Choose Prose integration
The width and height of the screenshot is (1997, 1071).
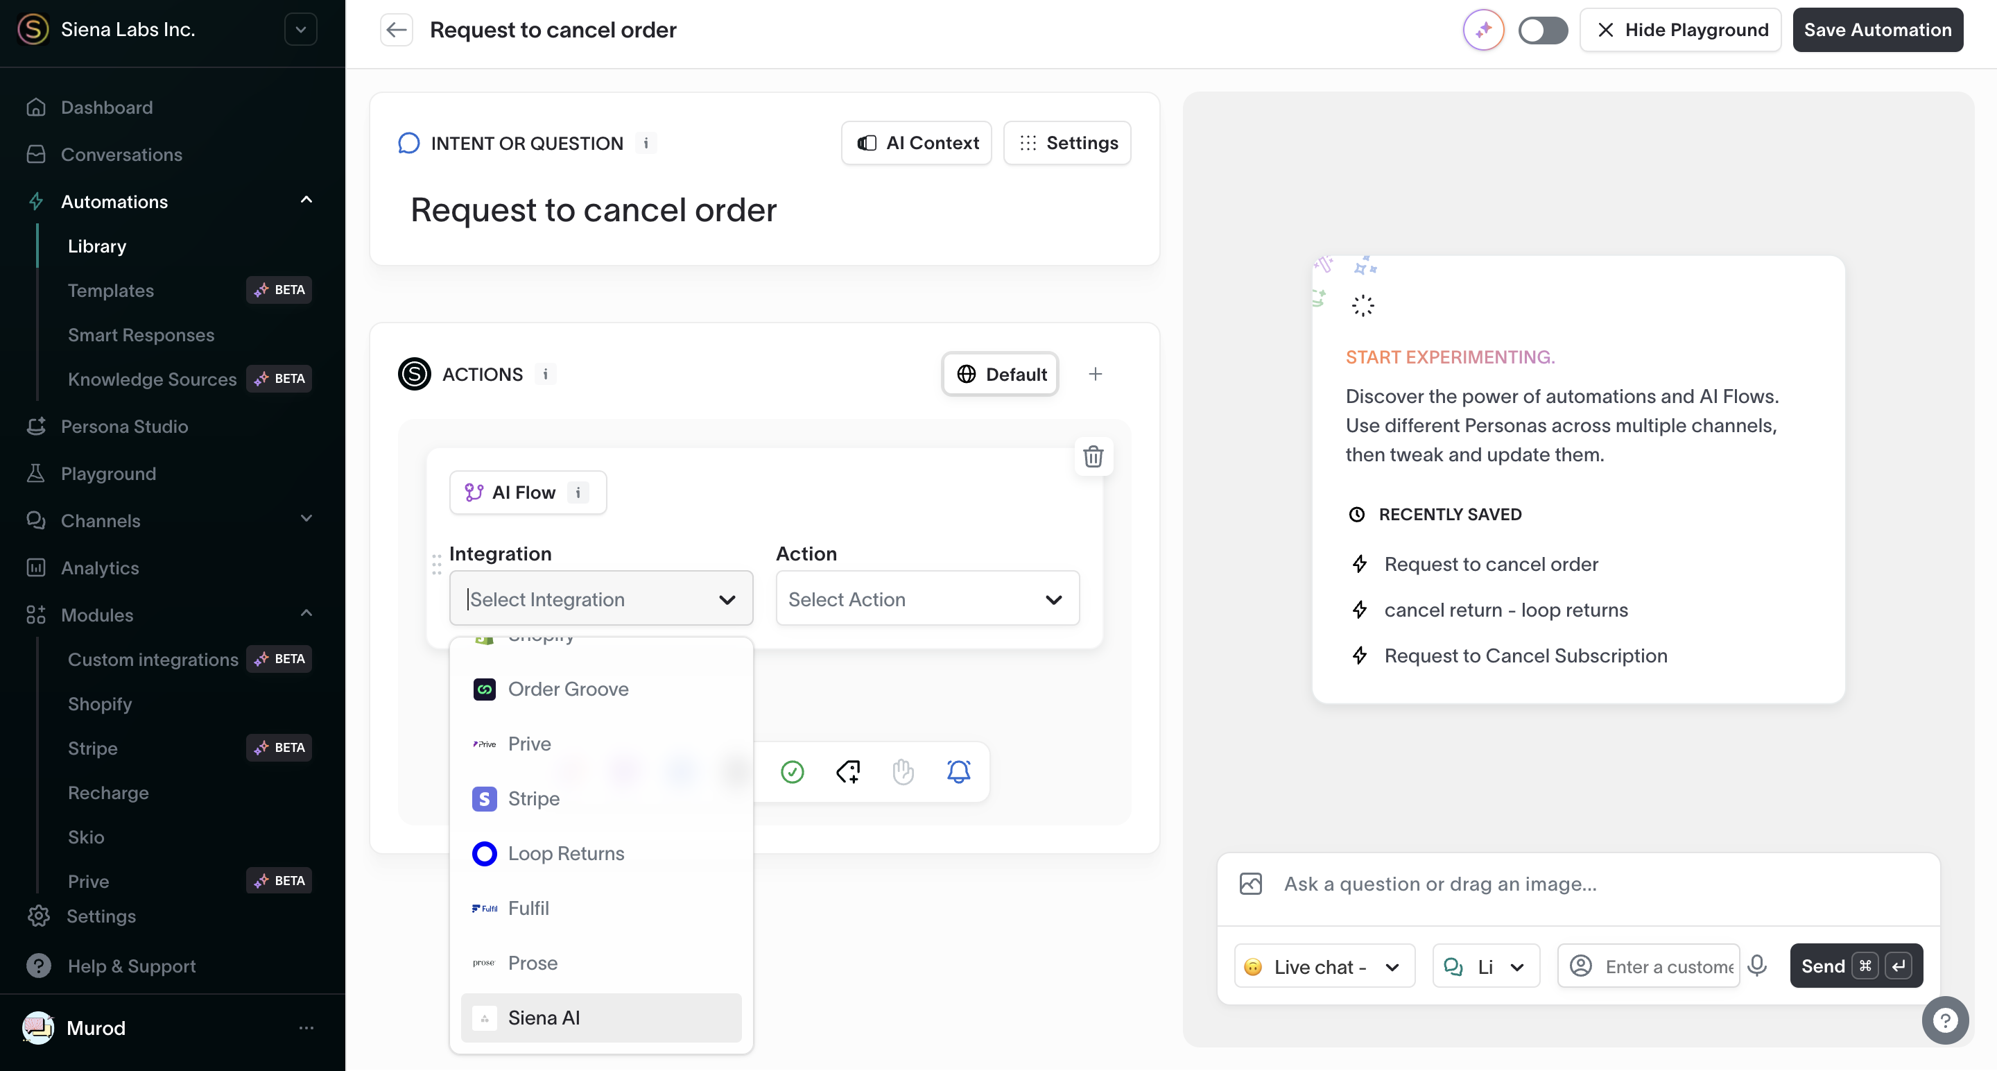[600, 962]
